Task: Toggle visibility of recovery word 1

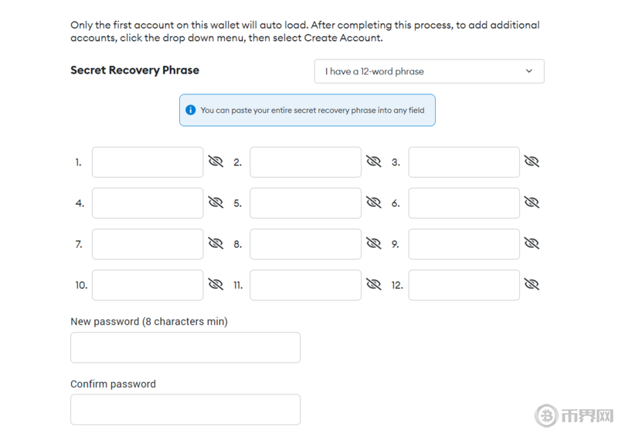Action: [x=216, y=162]
